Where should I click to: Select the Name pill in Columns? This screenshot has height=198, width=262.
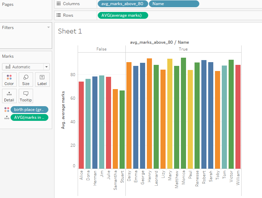[x=174, y=4]
